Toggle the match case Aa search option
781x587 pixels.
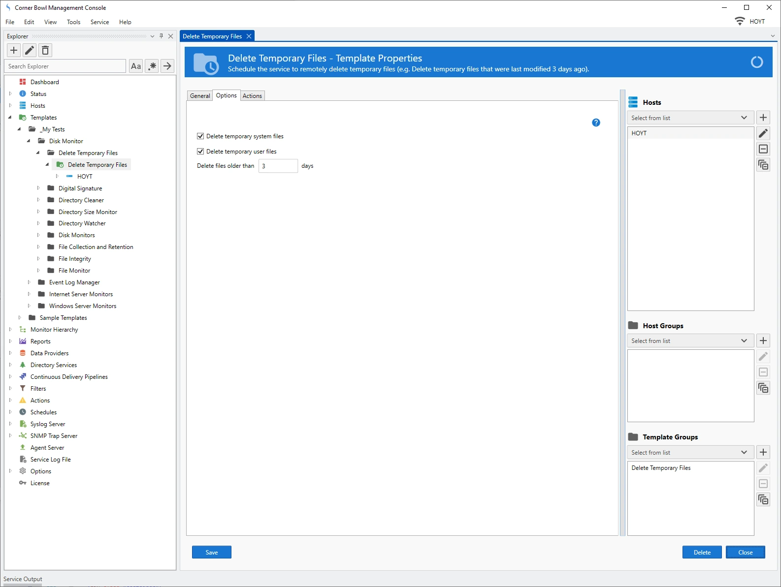136,66
